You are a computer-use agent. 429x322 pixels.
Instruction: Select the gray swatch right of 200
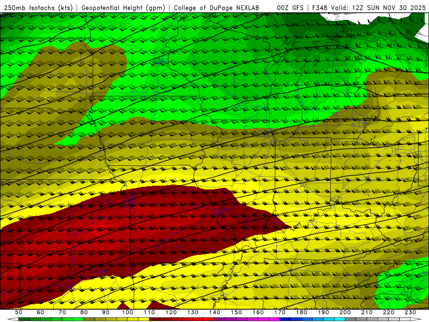pos(351,319)
